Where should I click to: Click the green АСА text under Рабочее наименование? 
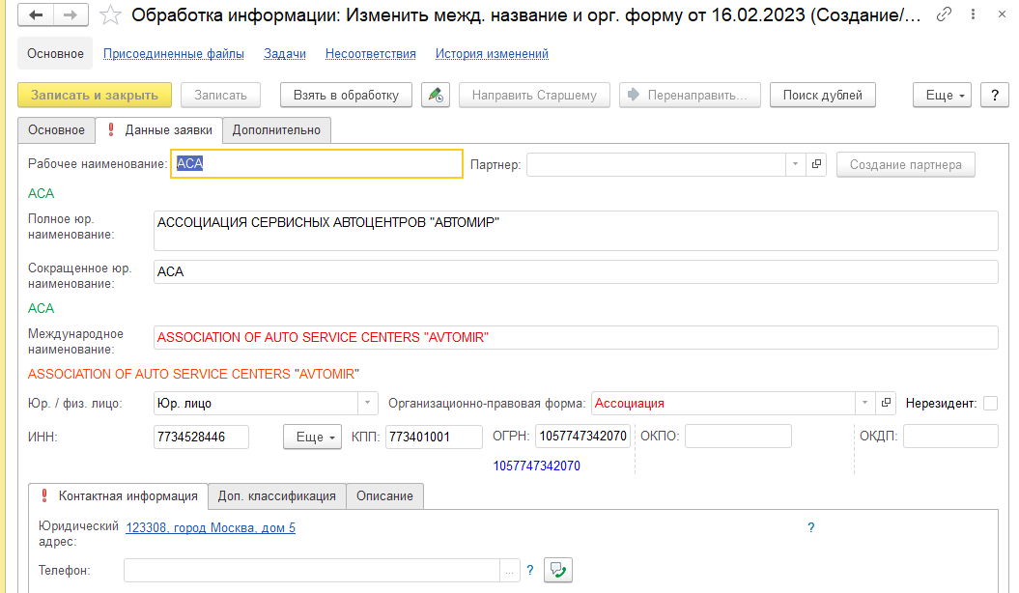pos(41,193)
